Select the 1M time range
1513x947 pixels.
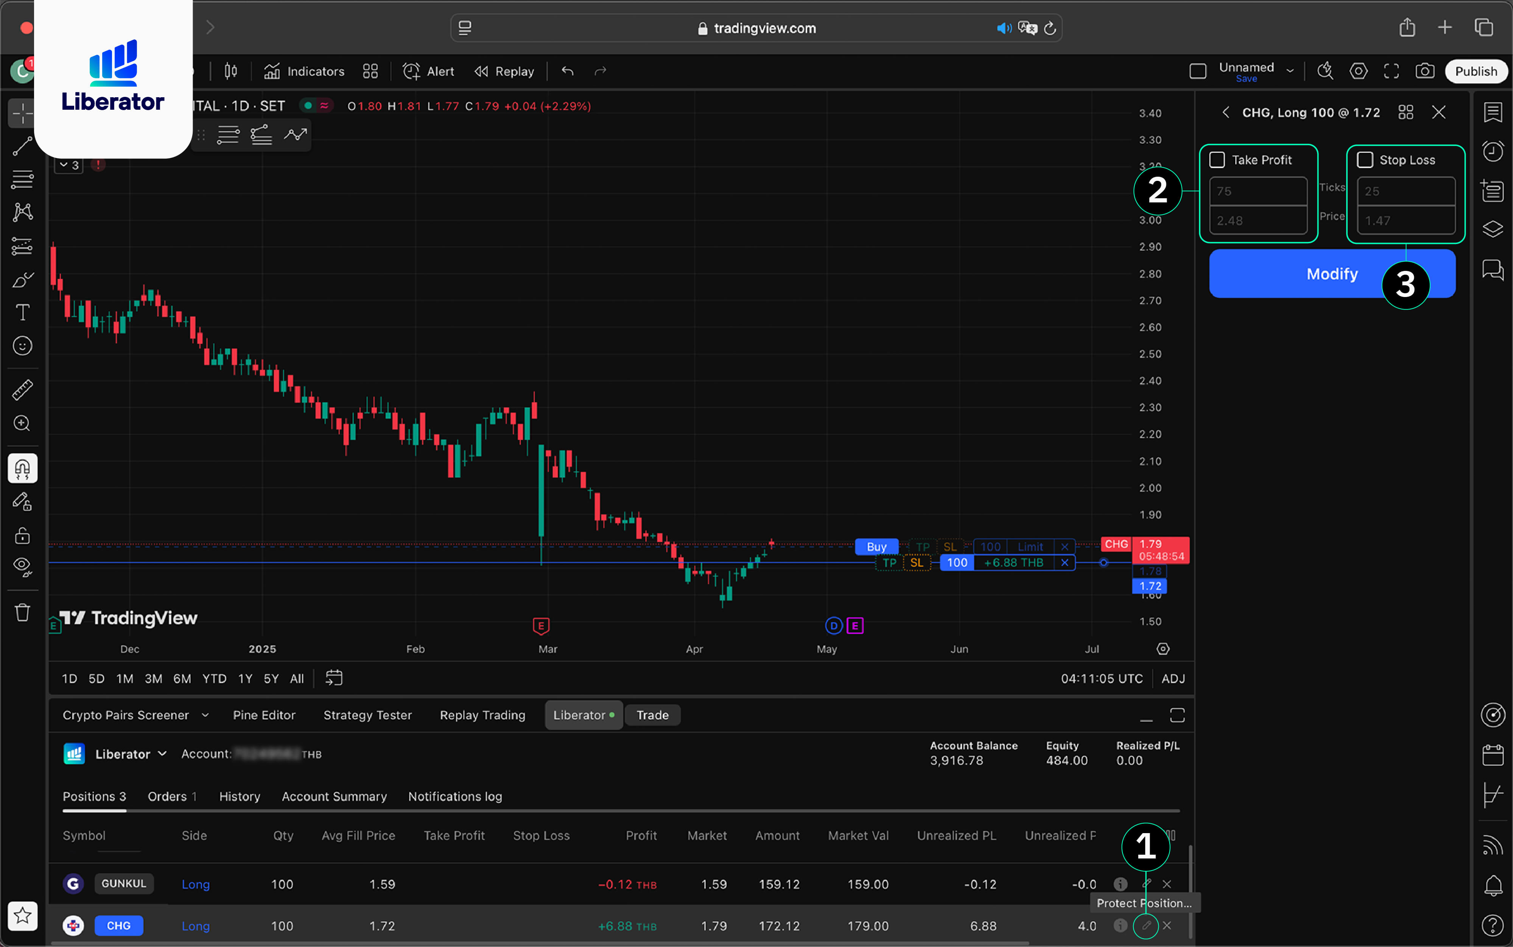(125, 679)
